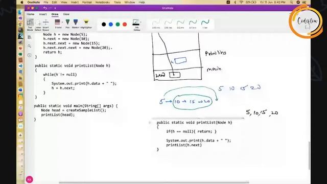
Task: Click the battery percentage indicator
Action: tap(251, 2)
